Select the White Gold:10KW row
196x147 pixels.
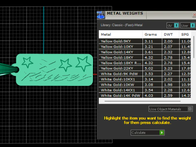(145, 85)
